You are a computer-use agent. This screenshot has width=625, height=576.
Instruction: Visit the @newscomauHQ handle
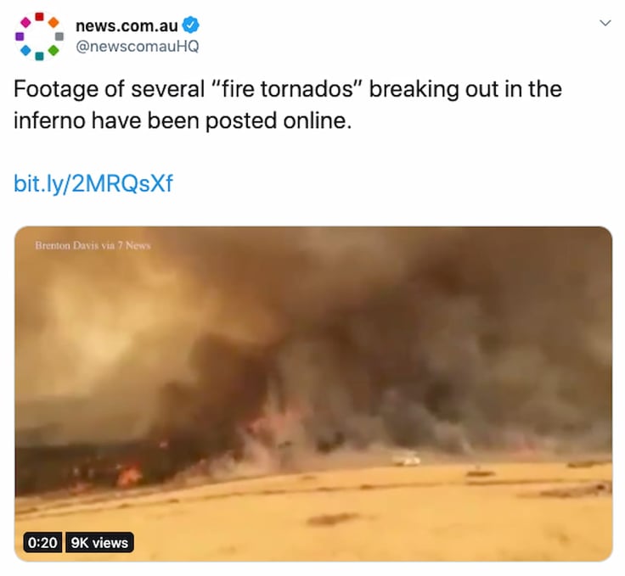[x=137, y=47]
